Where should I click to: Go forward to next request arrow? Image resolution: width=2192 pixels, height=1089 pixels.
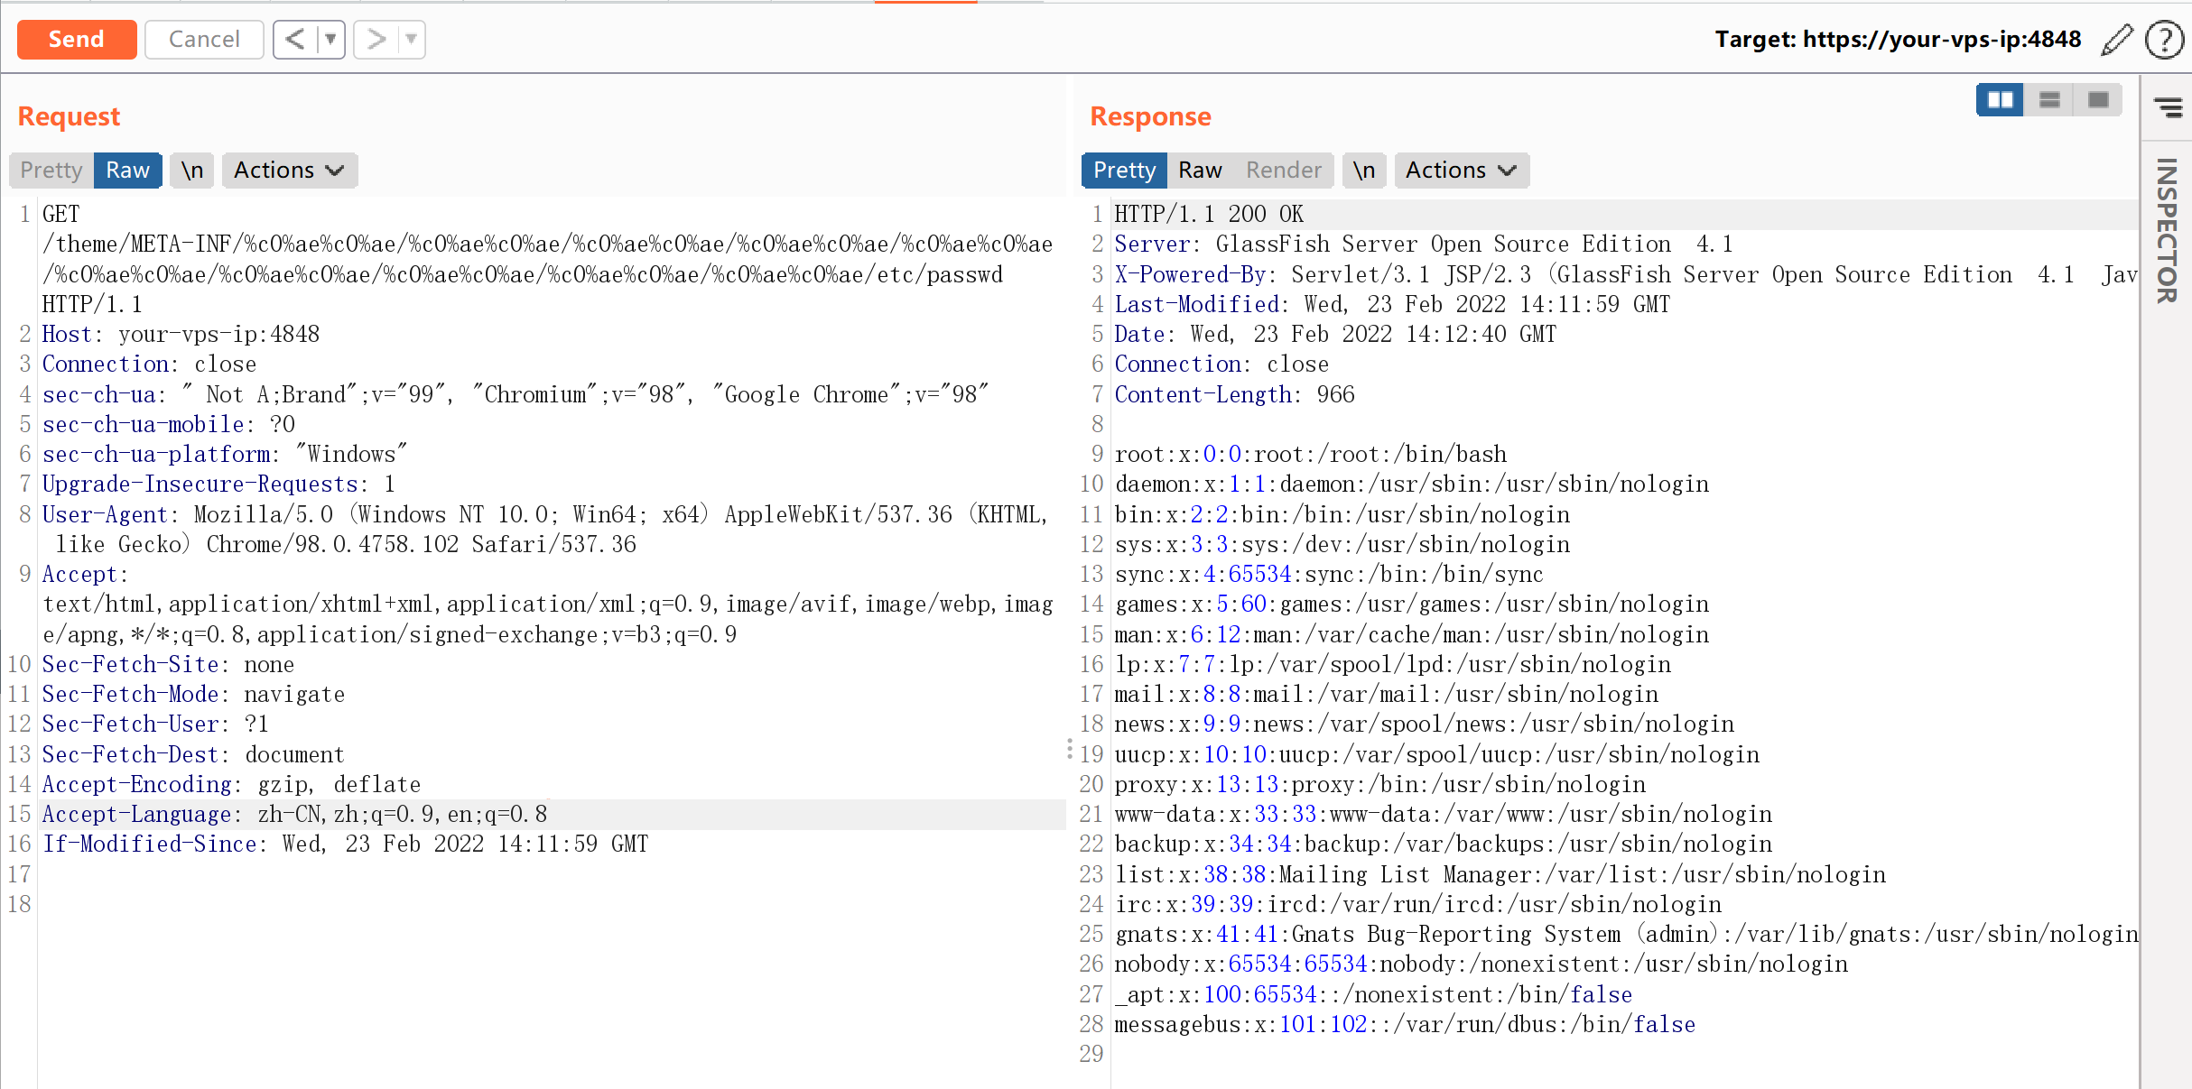point(376,40)
